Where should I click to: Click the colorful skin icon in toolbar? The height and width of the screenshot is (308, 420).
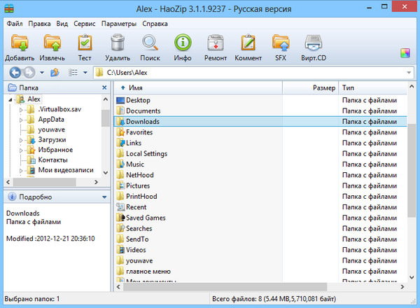tap(405, 52)
